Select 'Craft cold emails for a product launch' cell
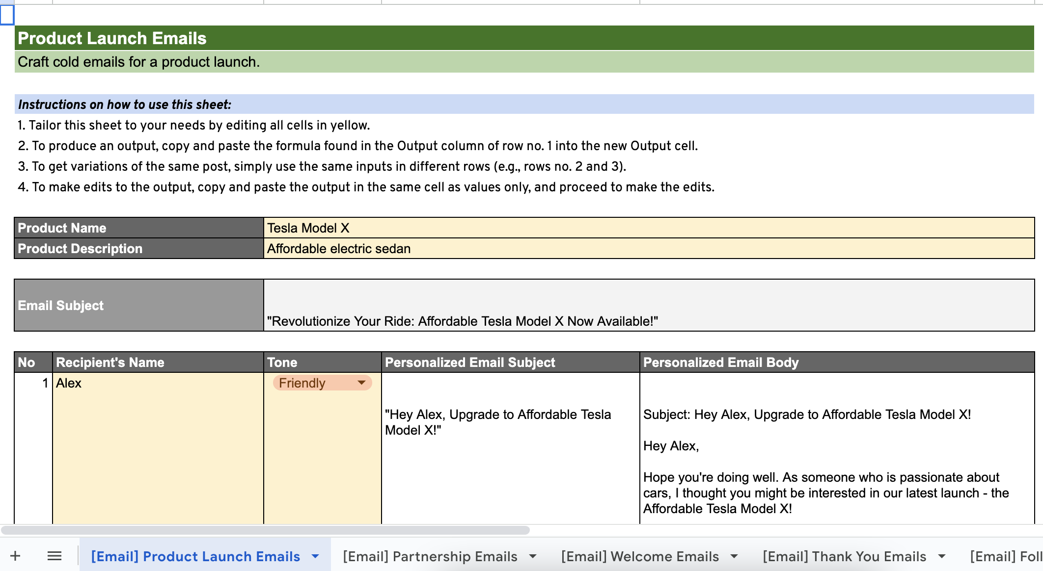 coord(524,62)
